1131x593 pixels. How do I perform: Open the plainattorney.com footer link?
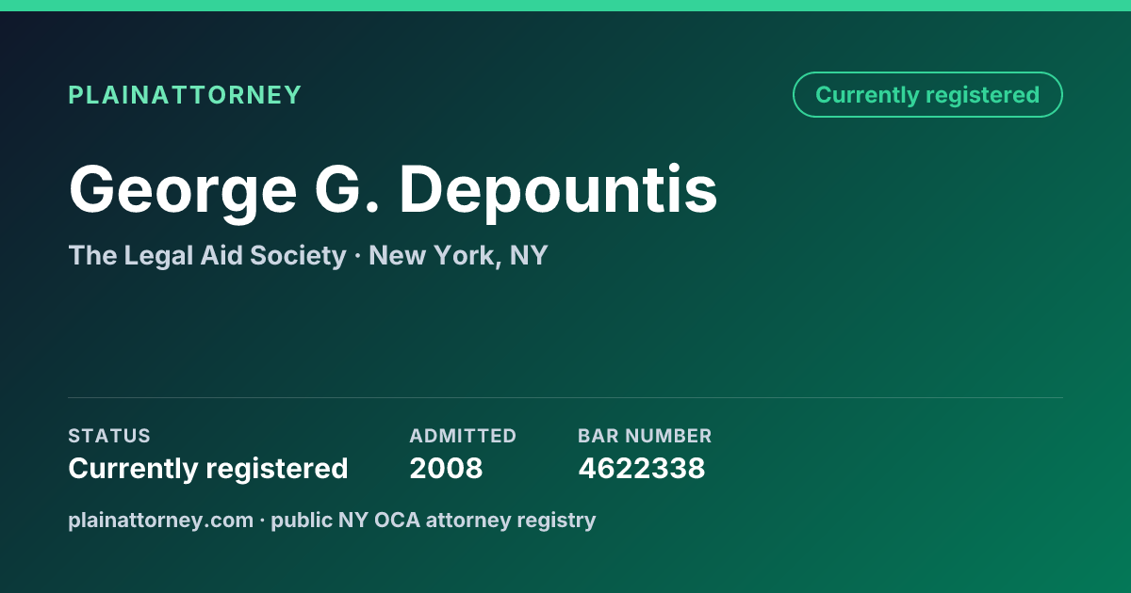[x=160, y=520]
